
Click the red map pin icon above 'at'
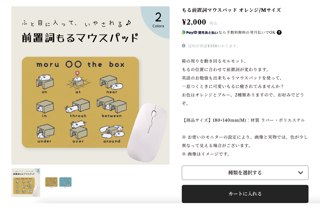pos(77,73)
